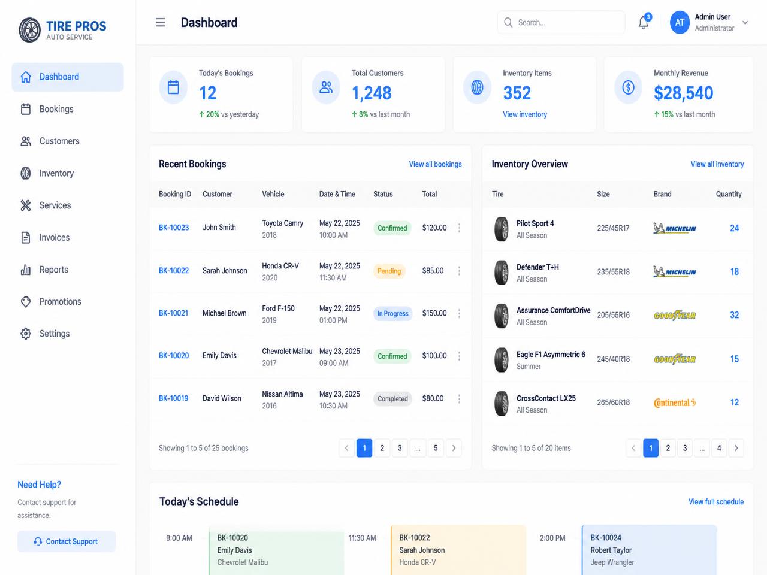Open row actions for BK-10022
This screenshot has height=575, width=767.
(460, 271)
